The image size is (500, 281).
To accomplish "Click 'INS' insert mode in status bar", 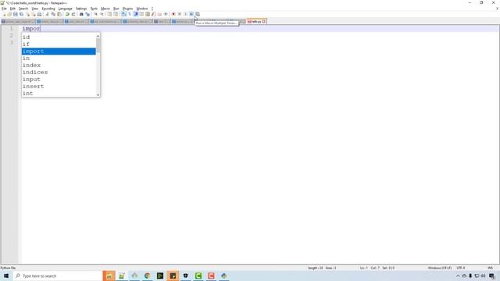I will (x=490, y=268).
